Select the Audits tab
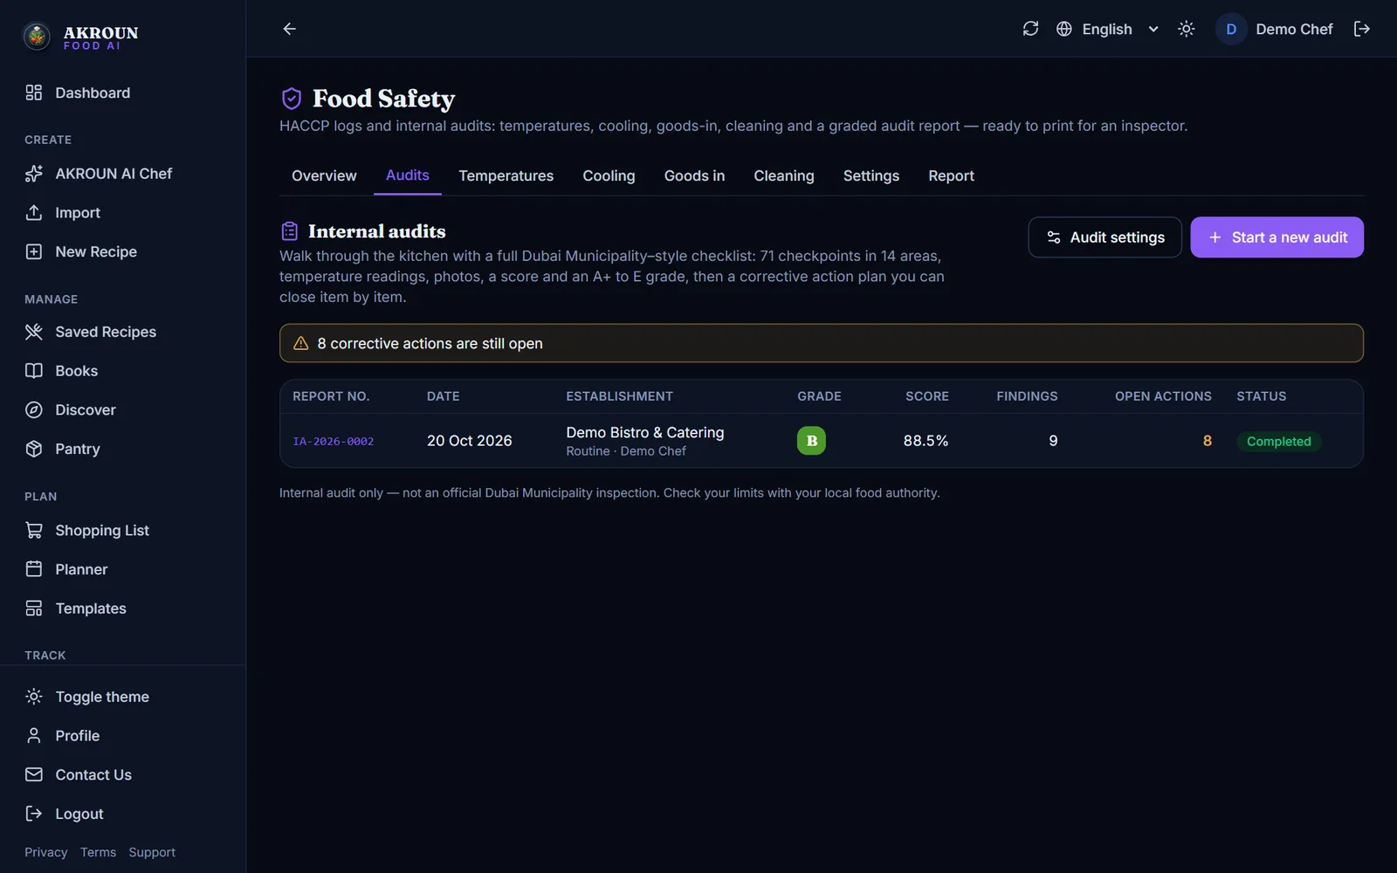The height and width of the screenshot is (873, 1397). 407,175
